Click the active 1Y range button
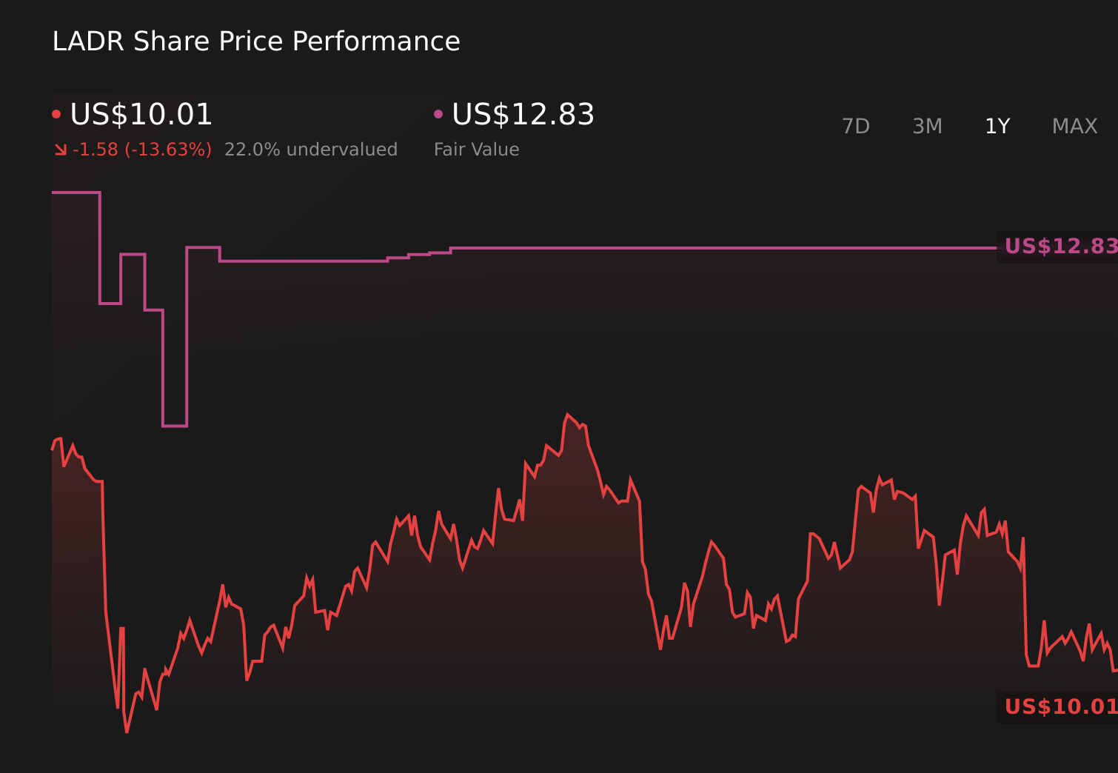The image size is (1118, 773). click(997, 126)
